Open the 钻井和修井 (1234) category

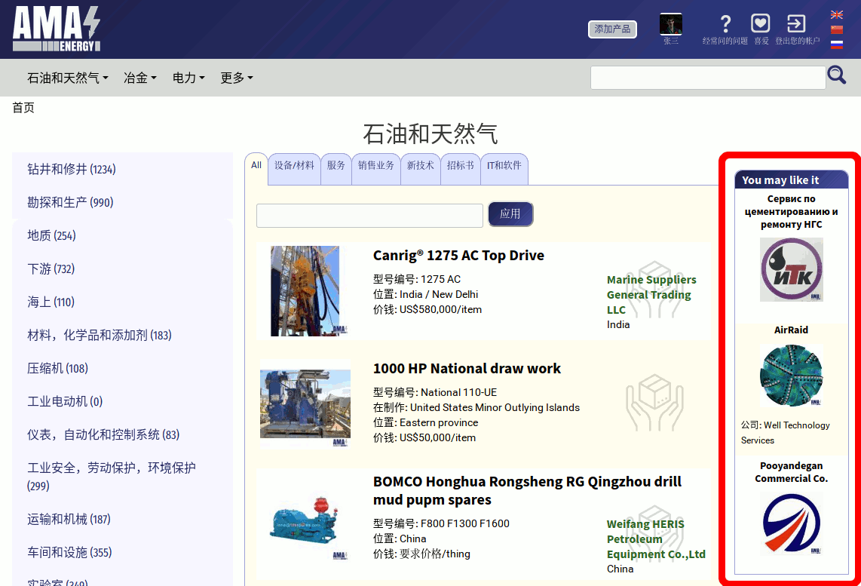[x=72, y=169]
